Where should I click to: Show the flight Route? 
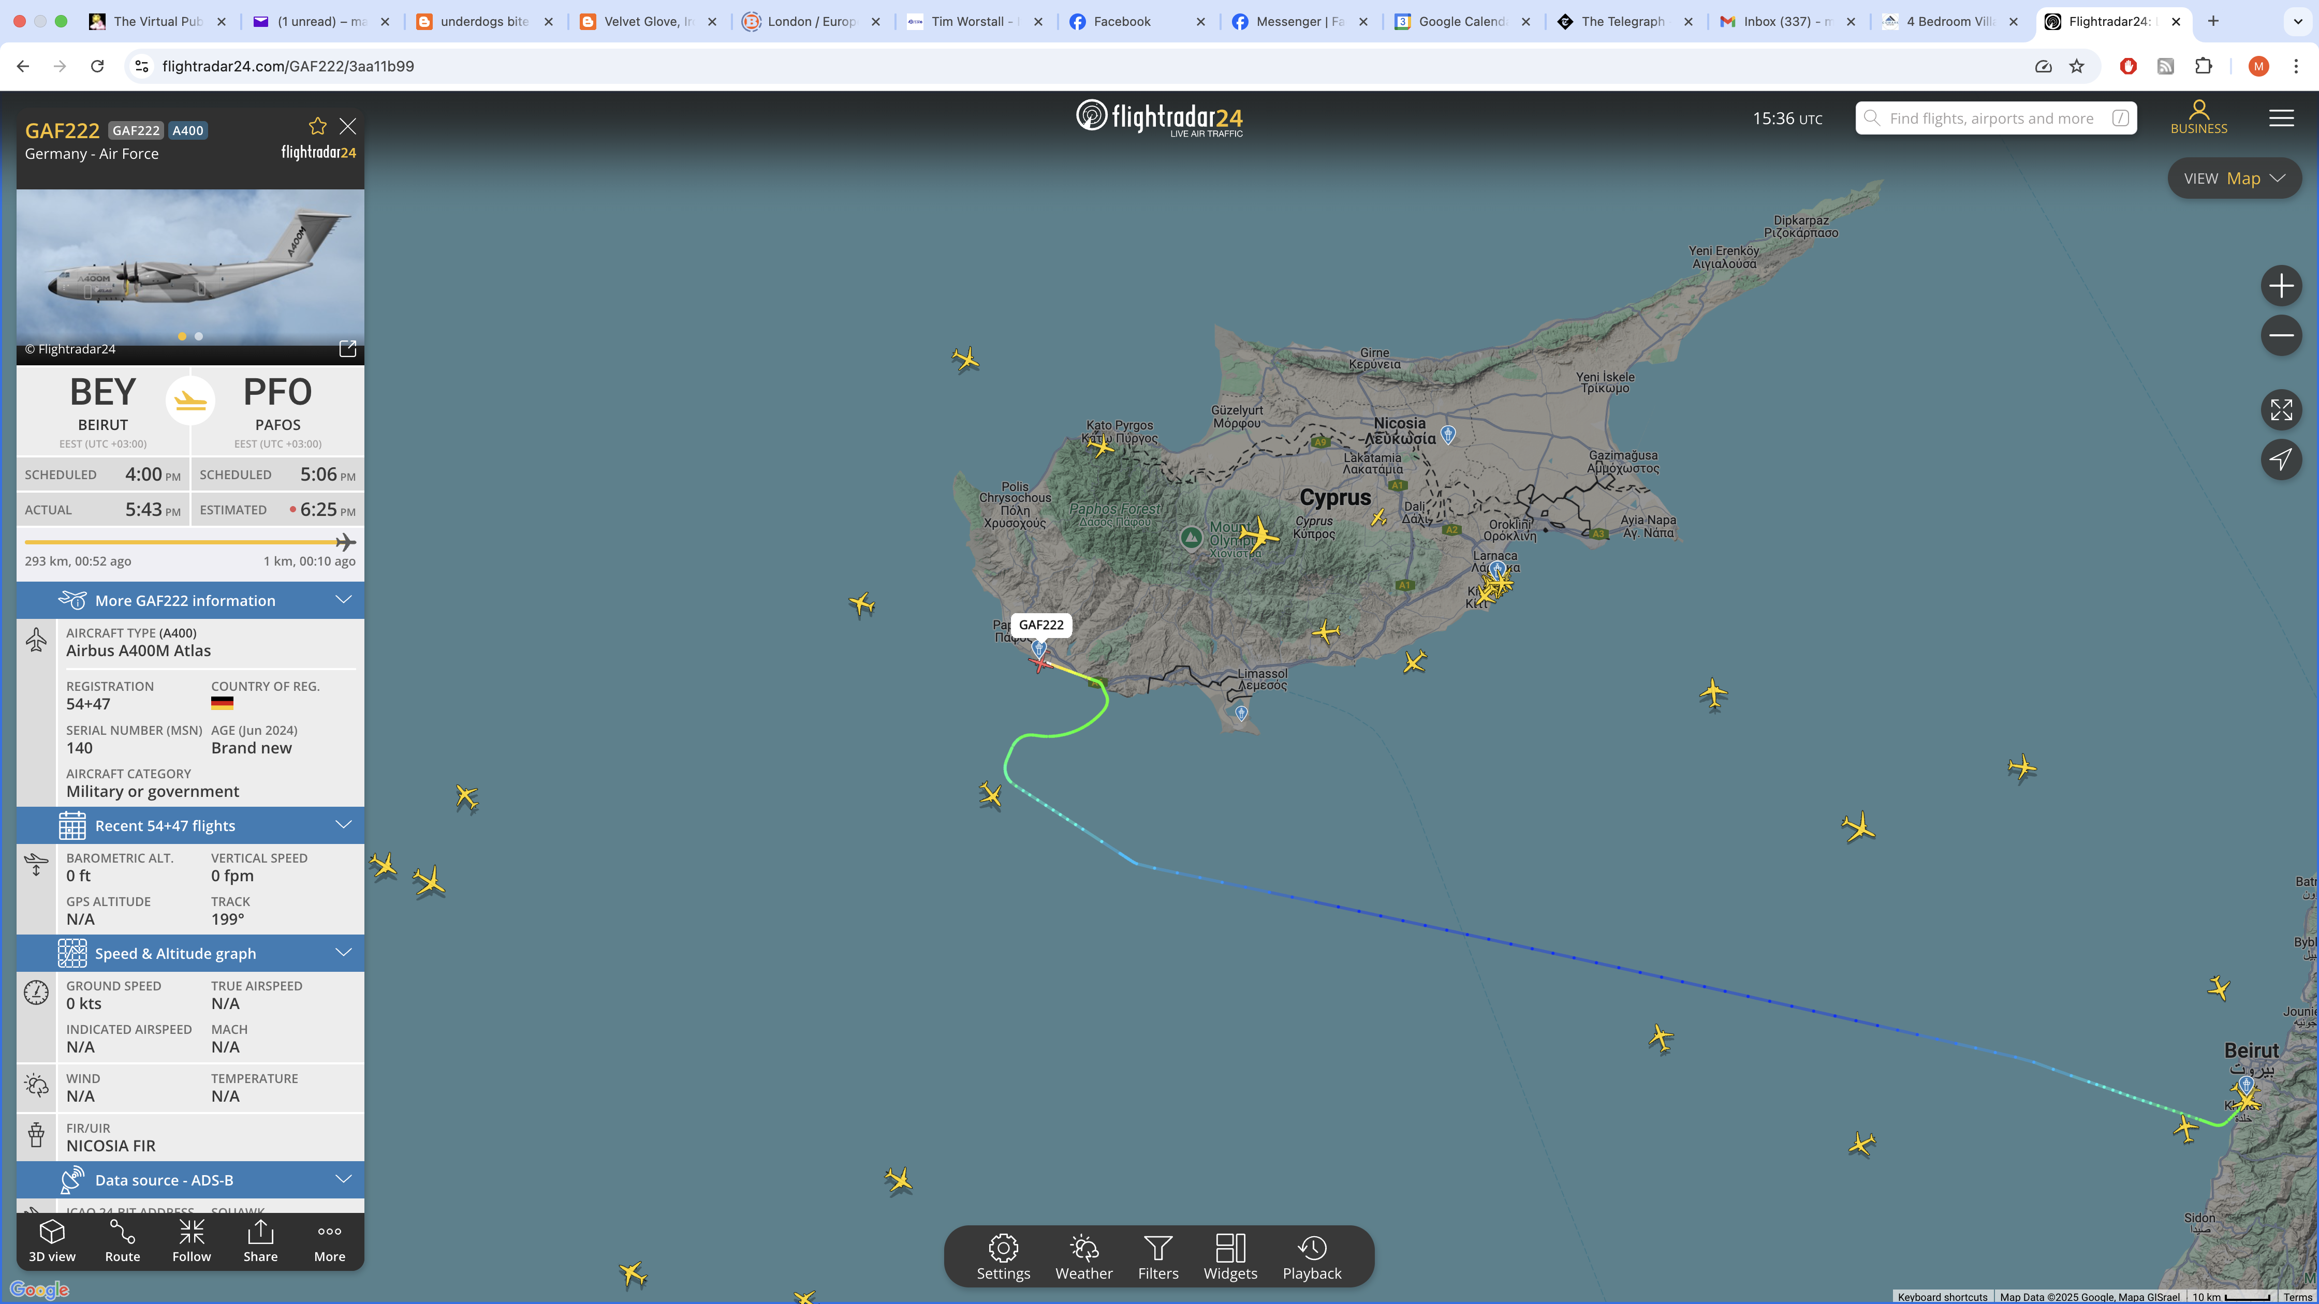point(123,1241)
